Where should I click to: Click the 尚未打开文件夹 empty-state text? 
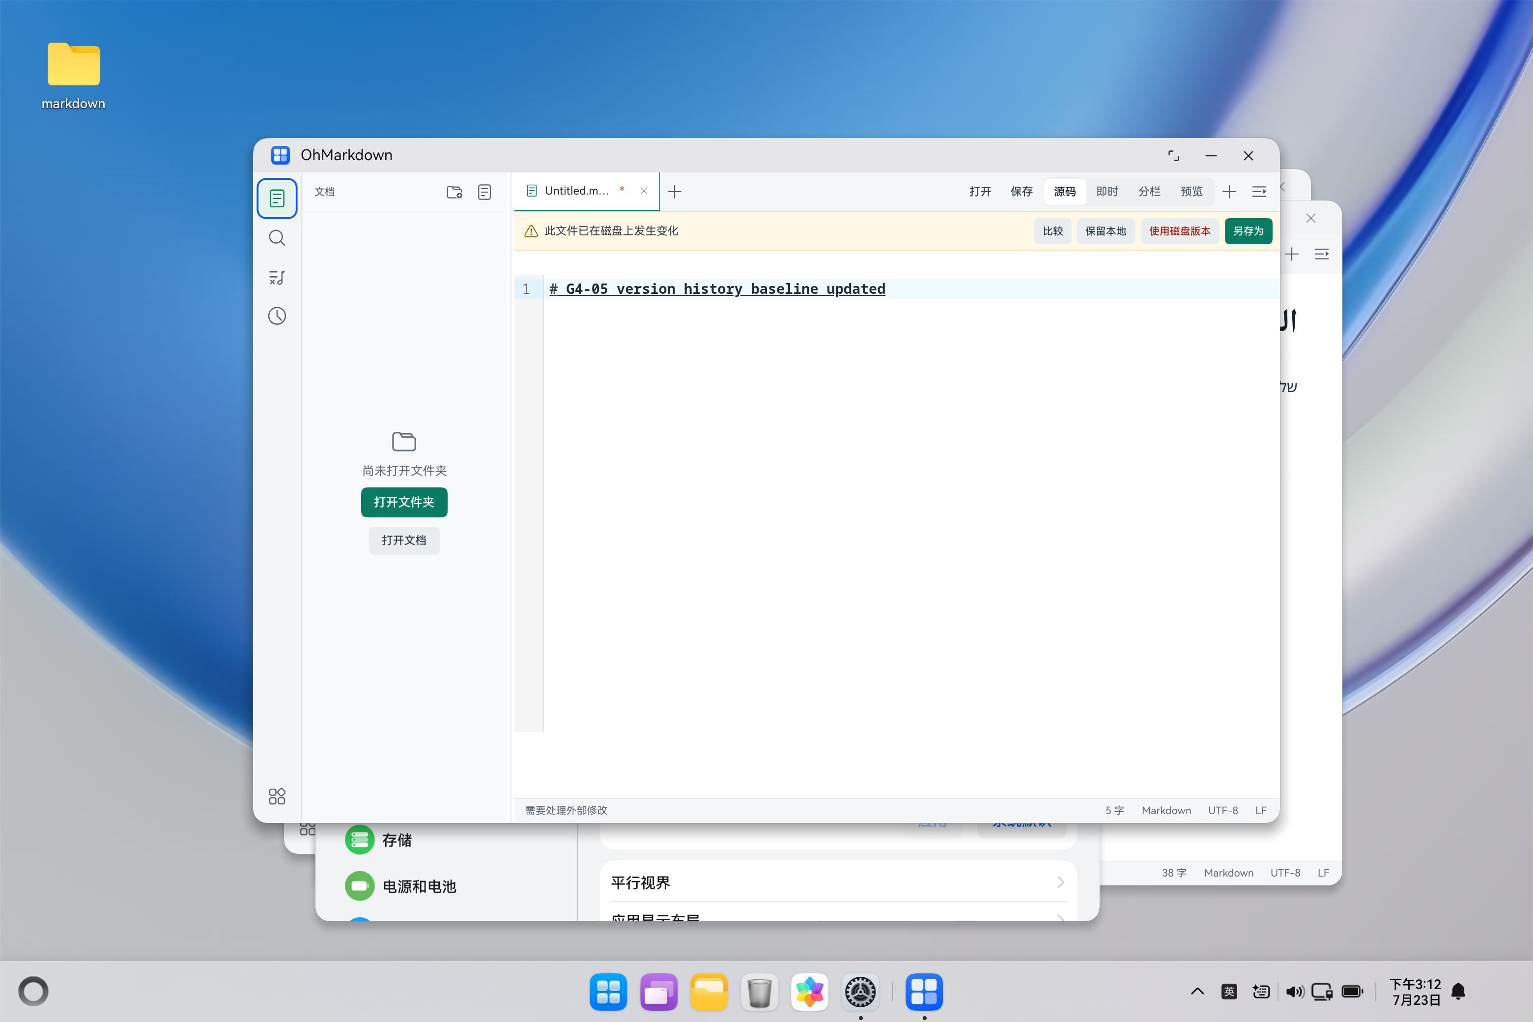pos(404,471)
